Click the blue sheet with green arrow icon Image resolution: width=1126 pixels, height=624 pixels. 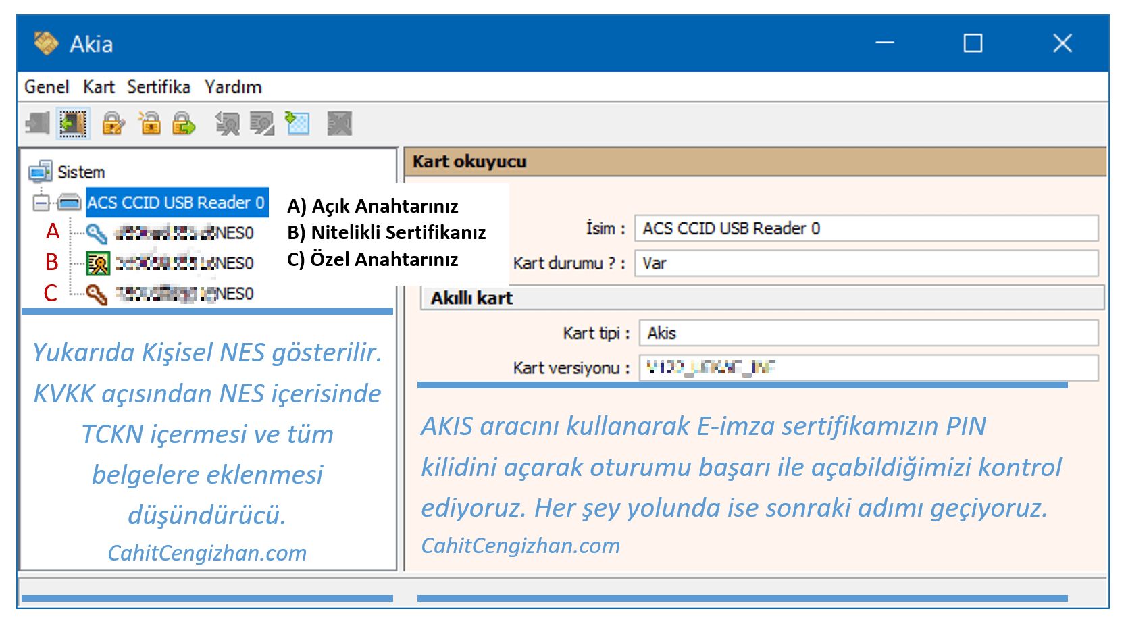pos(297,124)
